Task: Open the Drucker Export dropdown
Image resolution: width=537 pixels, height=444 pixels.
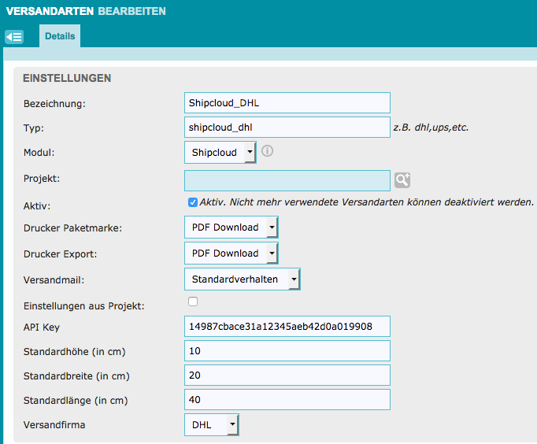Action: coord(231,253)
